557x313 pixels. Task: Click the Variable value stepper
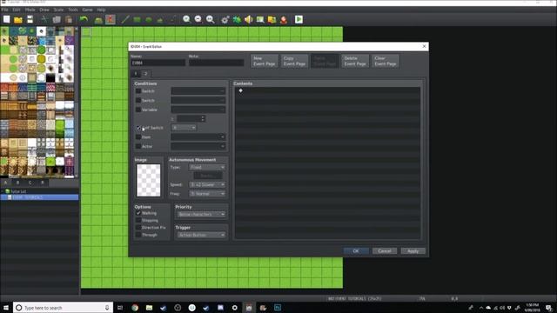click(203, 118)
